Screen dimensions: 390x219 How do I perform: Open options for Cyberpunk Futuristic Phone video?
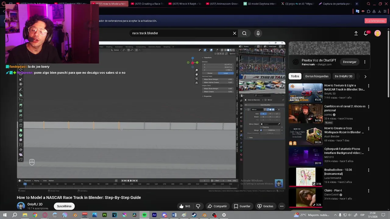pyautogui.click(x=369, y=149)
